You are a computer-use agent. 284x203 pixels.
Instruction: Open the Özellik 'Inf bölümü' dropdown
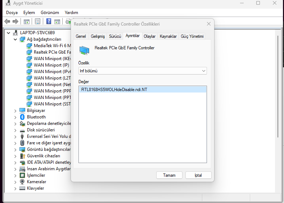pyautogui.click(x=143, y=71)
